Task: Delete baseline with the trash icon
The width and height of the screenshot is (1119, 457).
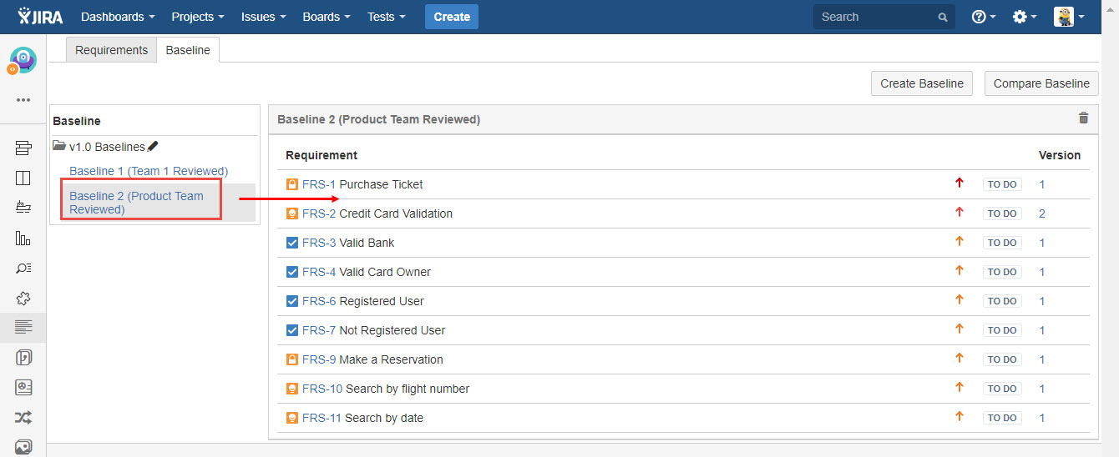Action: 1084,118
